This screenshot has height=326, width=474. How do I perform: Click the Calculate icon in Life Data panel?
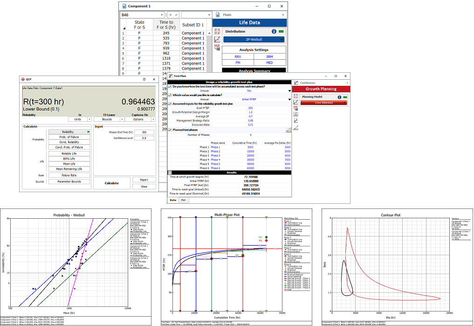[x=217, y=32]
